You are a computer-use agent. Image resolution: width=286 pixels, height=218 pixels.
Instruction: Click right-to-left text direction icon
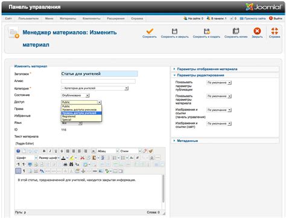click(24, 164)
